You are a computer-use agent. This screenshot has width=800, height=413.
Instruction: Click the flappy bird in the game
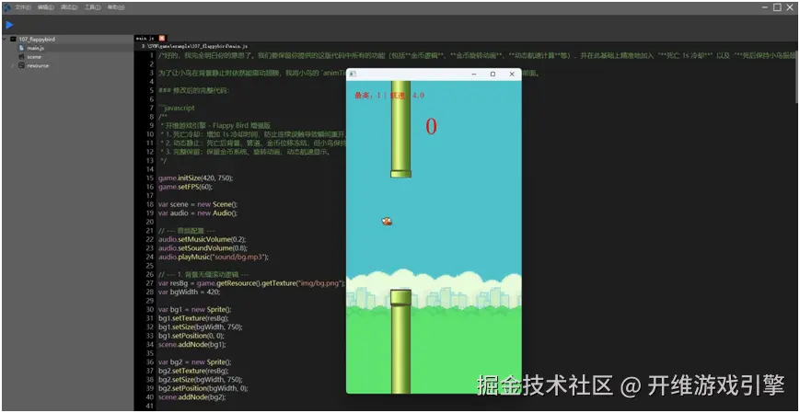point(388,222)
